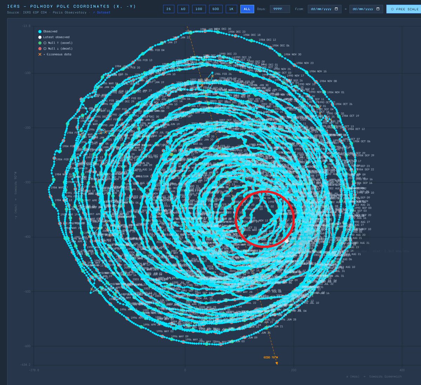Toggle the FREE SCALE button
Screen dimensions: 421x385
404,9
